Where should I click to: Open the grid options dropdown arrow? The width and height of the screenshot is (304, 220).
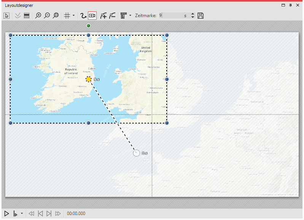pyautogui.click(x=73, y=16)
